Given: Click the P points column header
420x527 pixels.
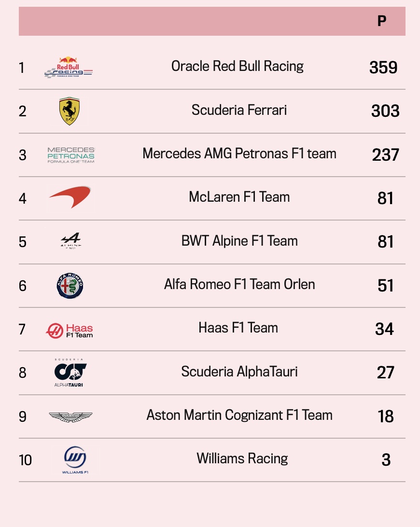Looking at the screenshot, I should point(382,21).
